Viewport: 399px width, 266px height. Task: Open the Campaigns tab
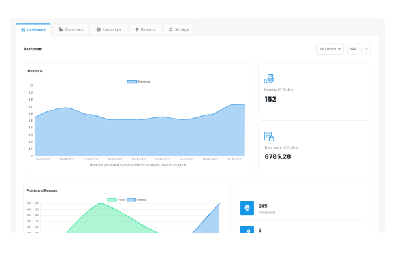[x=109, y=30]
